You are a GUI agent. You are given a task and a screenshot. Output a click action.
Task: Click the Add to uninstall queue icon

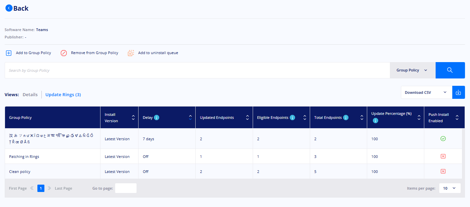(x=131, y=53)
